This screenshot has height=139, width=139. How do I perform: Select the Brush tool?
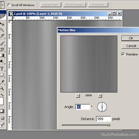pyautogui.click(x=2, y=43)
